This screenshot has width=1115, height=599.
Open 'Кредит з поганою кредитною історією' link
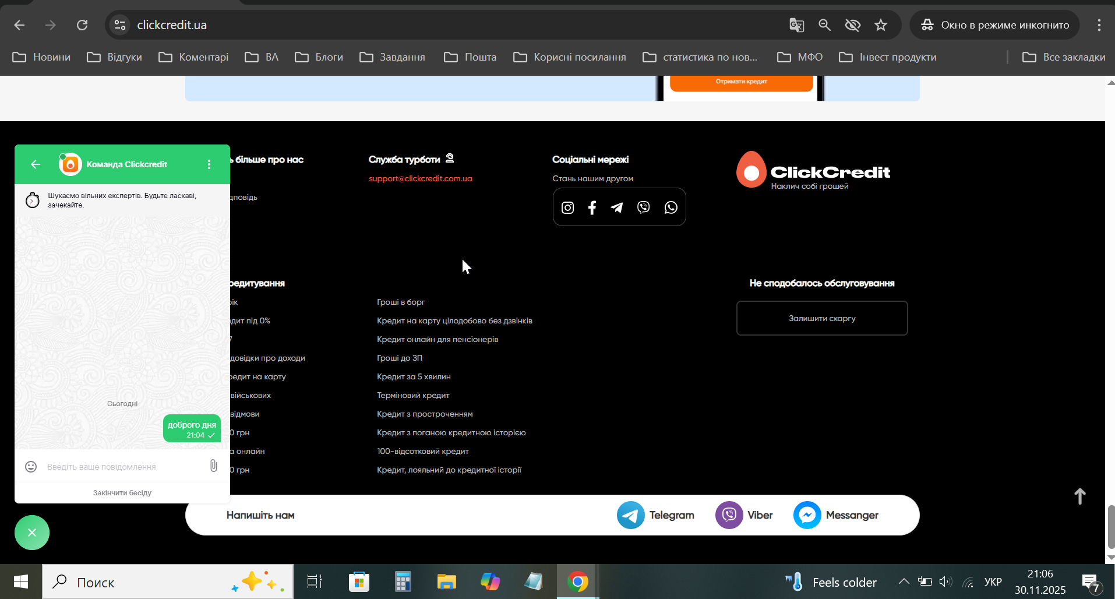(x=451, y=432)
